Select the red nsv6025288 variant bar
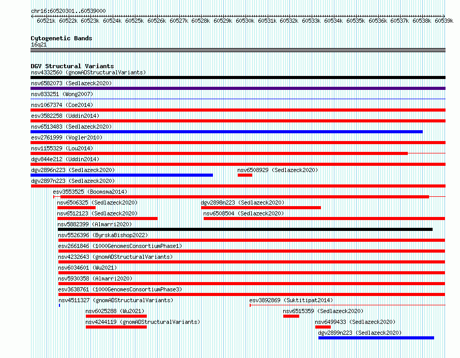The image size is (460, 358). coord(116,316)
